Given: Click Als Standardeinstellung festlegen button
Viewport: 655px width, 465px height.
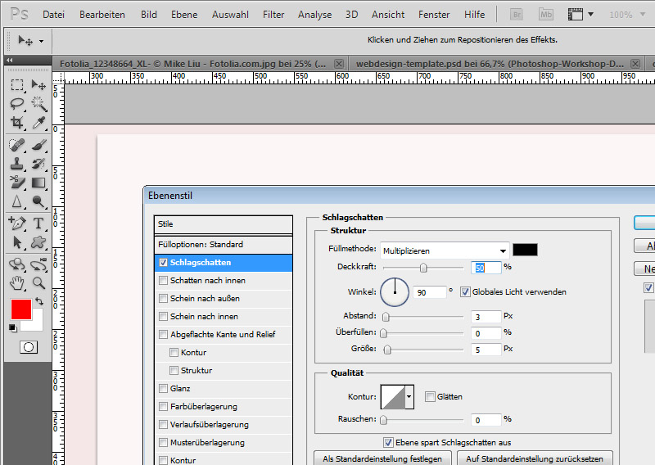Looking at the screenshot, I should (382, 458).
